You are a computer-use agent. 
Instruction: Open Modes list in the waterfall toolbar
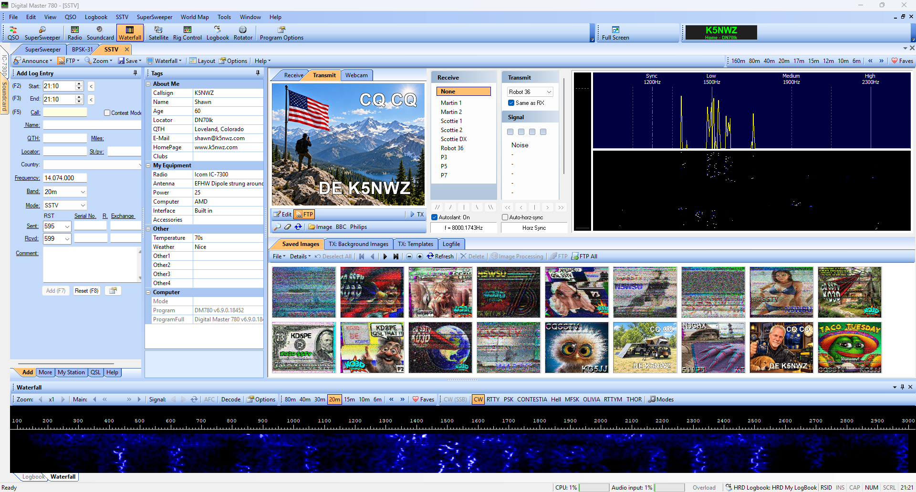coord(661,400)
